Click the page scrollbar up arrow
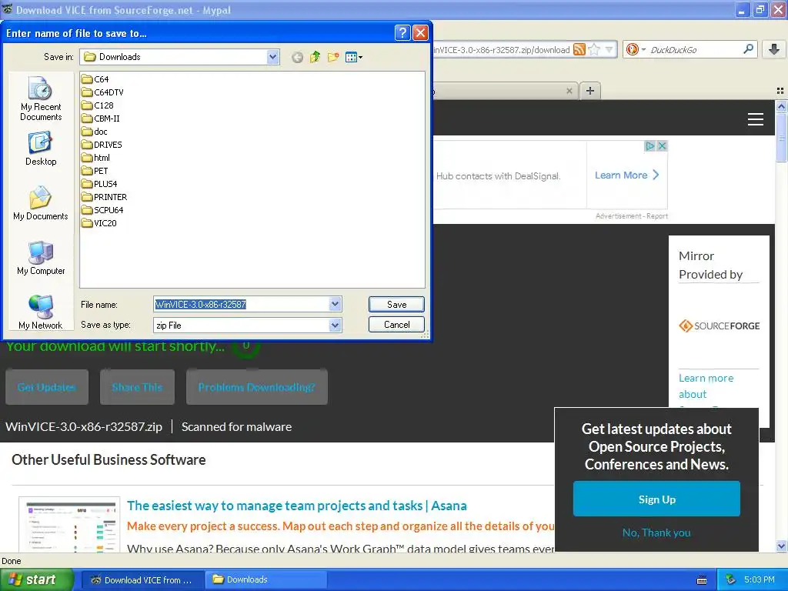788x591 pixels. coord(781,106)
